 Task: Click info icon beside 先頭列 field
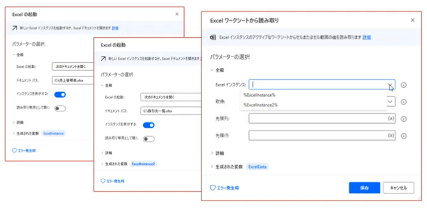(404, 119)
